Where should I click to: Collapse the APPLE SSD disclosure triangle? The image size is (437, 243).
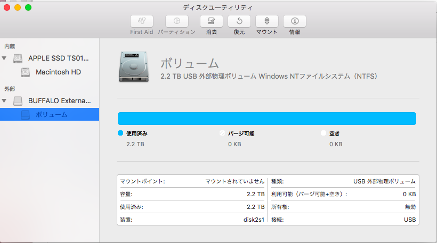point(5,58)
